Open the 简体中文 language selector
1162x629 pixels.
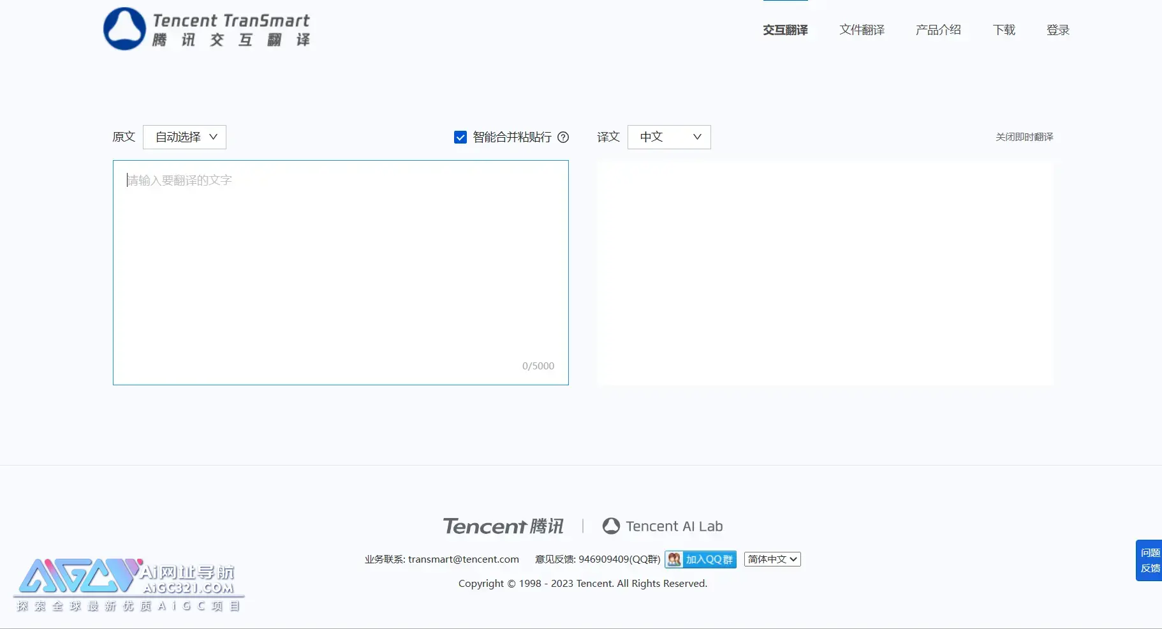coord(772,559)
